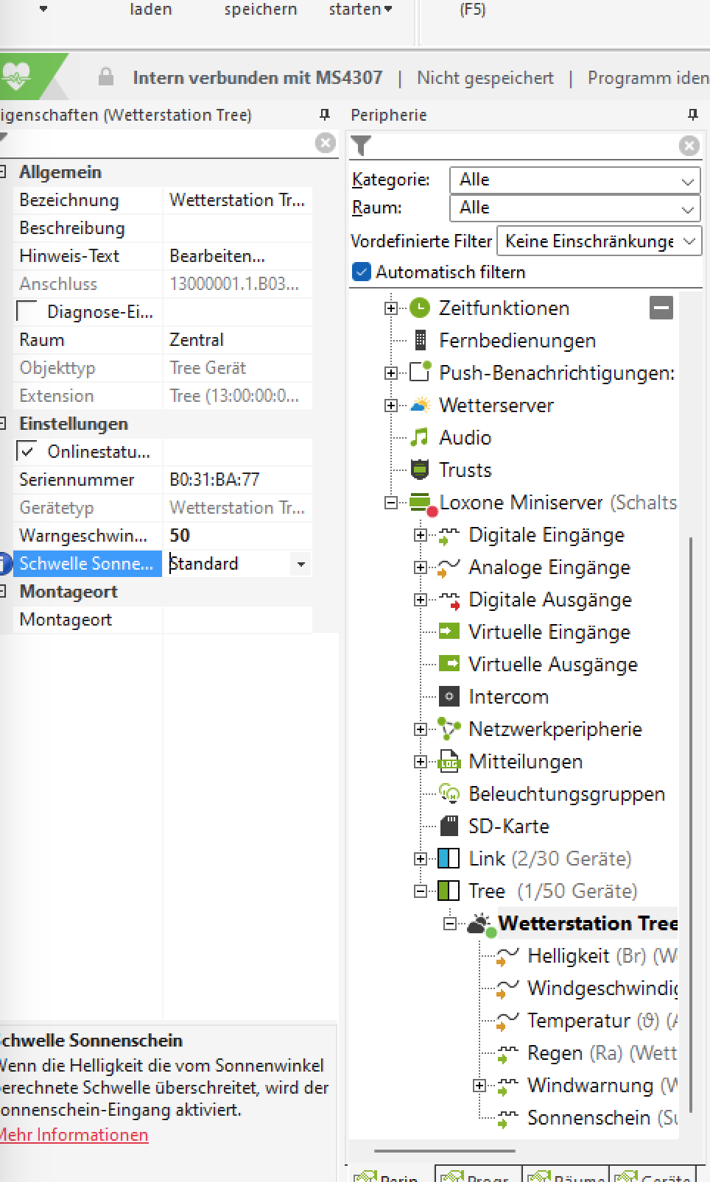The image size is (710, 1182).
Task: Click the Mitteilungen log icon
Action: click(x=449, y=761)
